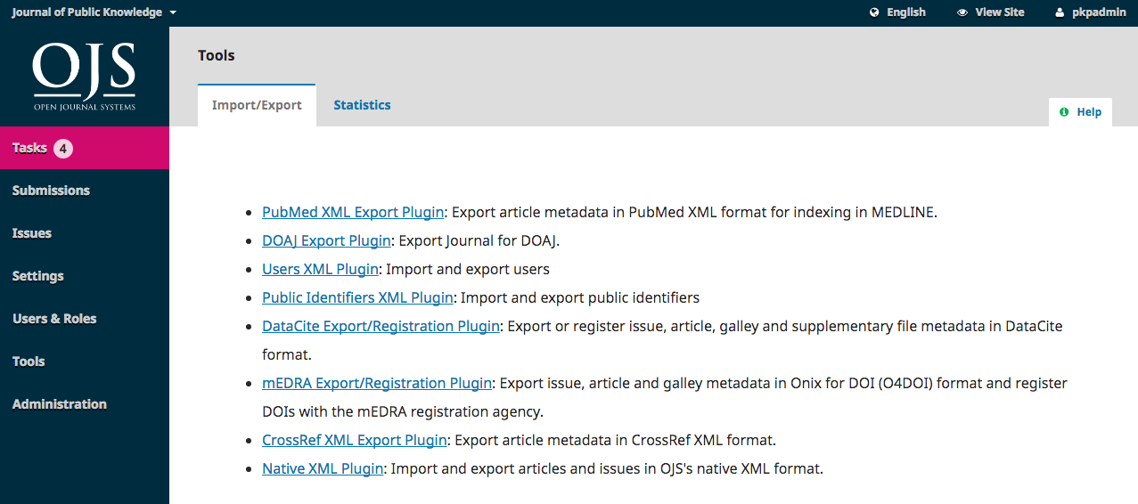Click the Native XML Plugin link
The image size is (1138, 504).
(x=323, y=468)
